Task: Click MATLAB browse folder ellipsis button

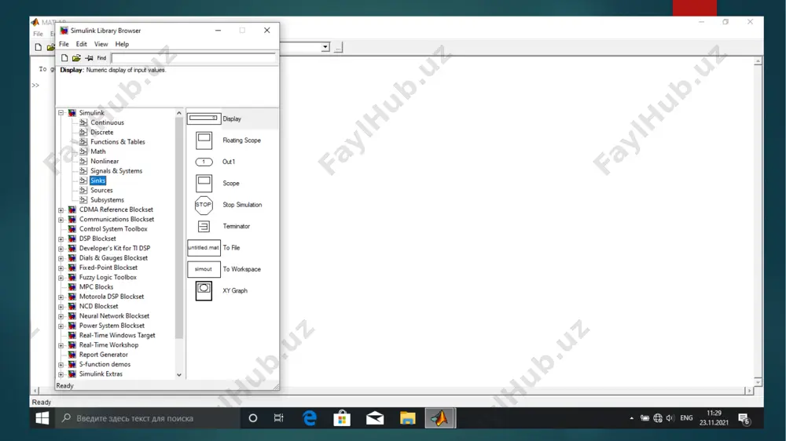Action: (x=338, y=48)
